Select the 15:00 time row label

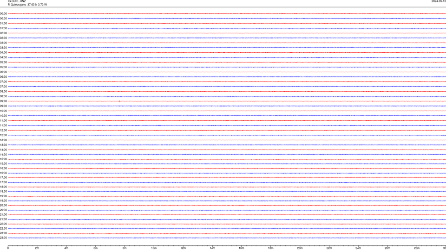(x=3, y=159)
